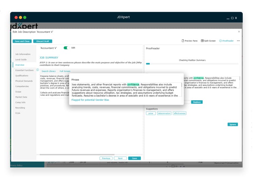Click the JDXpert logo
The width and height of the screenshot is (255, 185).
point(24,26)
